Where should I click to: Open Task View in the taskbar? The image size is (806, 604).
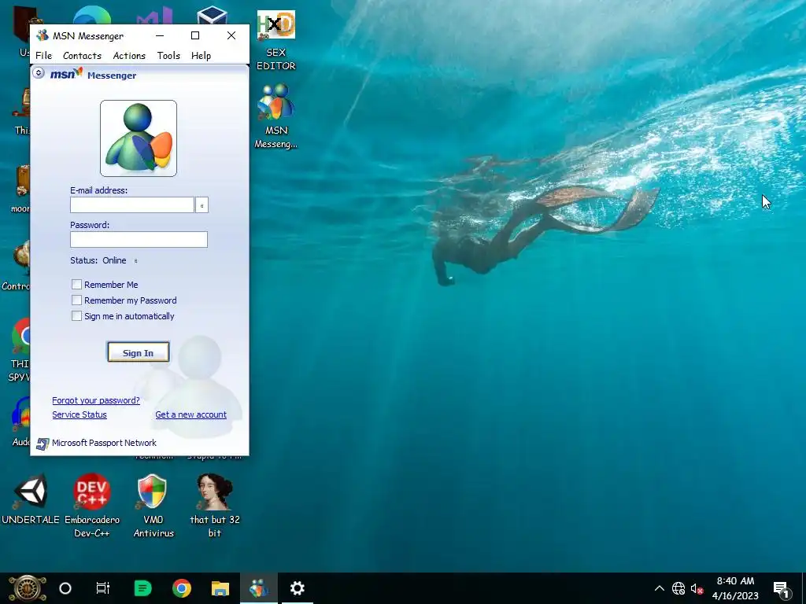103,588
